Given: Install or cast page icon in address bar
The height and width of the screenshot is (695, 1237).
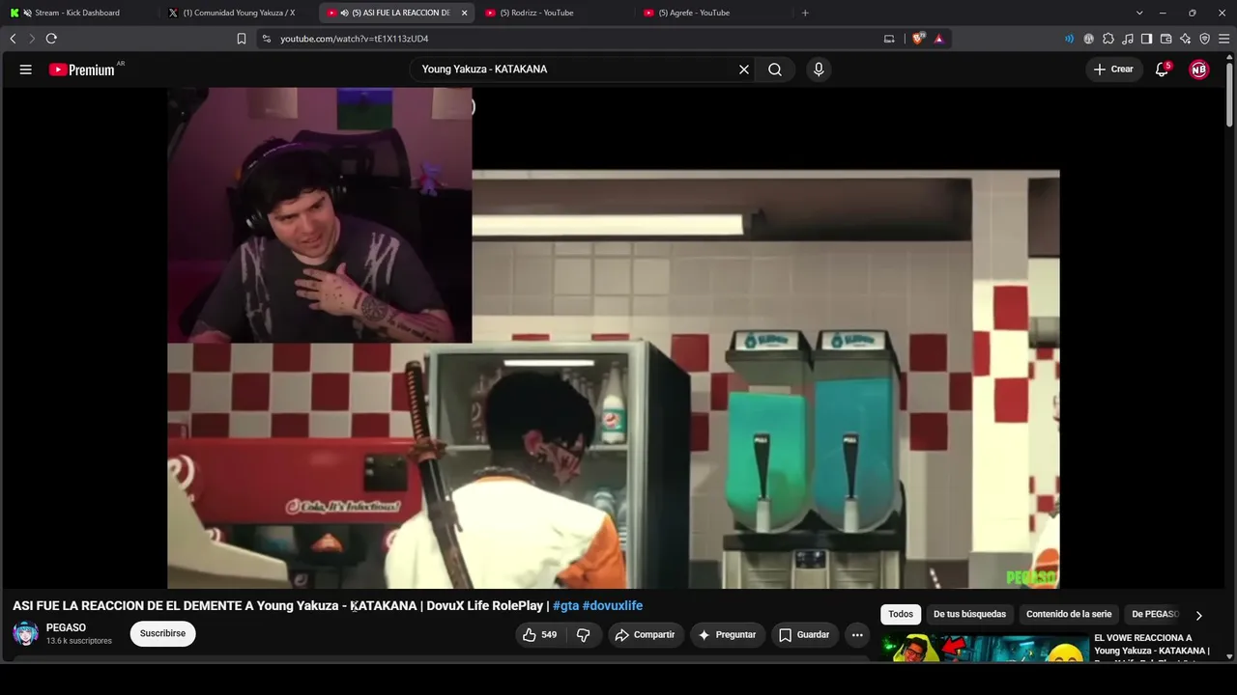Looking at the screenshot, I should (889, 39).
